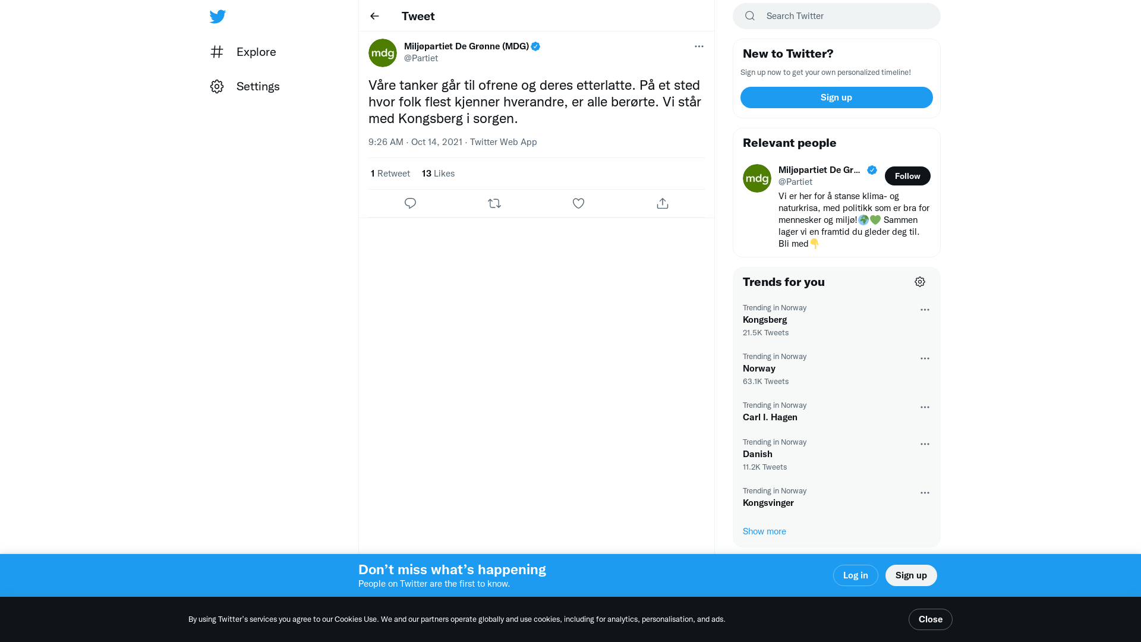Open the tweet's more options menu

[699, 46]
